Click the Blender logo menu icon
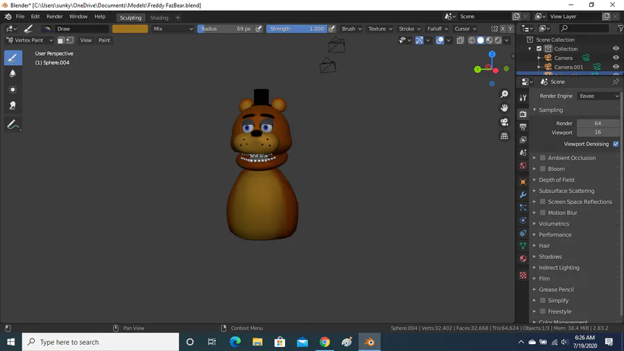This screenshot has height=351, width=624. [8, 17]
